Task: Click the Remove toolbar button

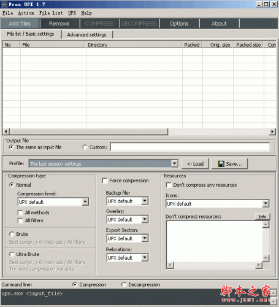Action: [x=59, y=23]
